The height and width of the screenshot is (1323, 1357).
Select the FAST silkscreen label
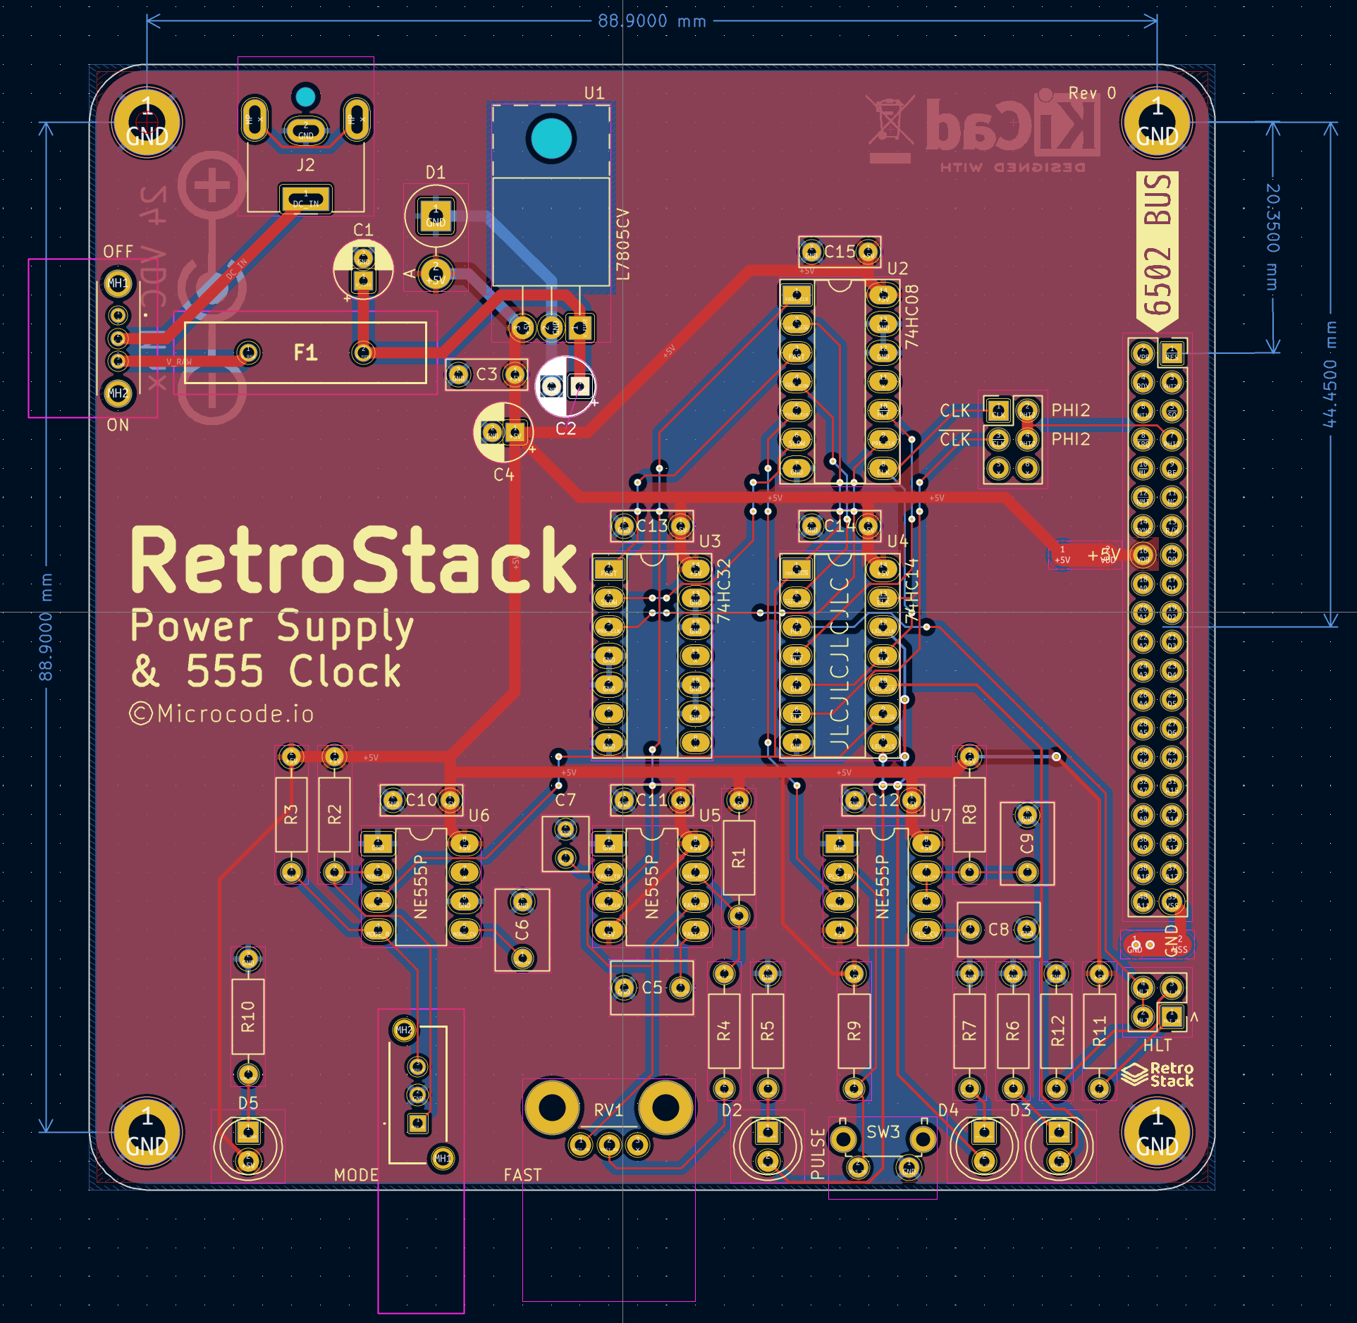(522, 1175)
